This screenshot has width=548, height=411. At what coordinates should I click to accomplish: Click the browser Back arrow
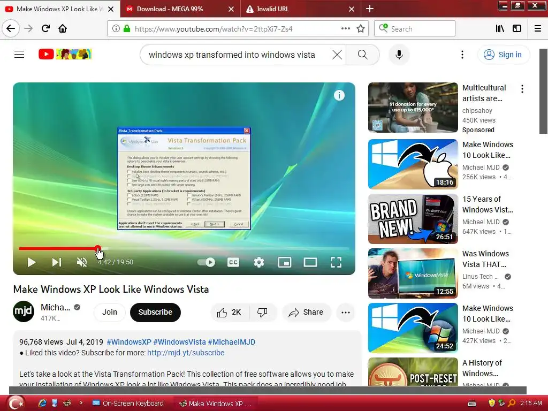11,28
